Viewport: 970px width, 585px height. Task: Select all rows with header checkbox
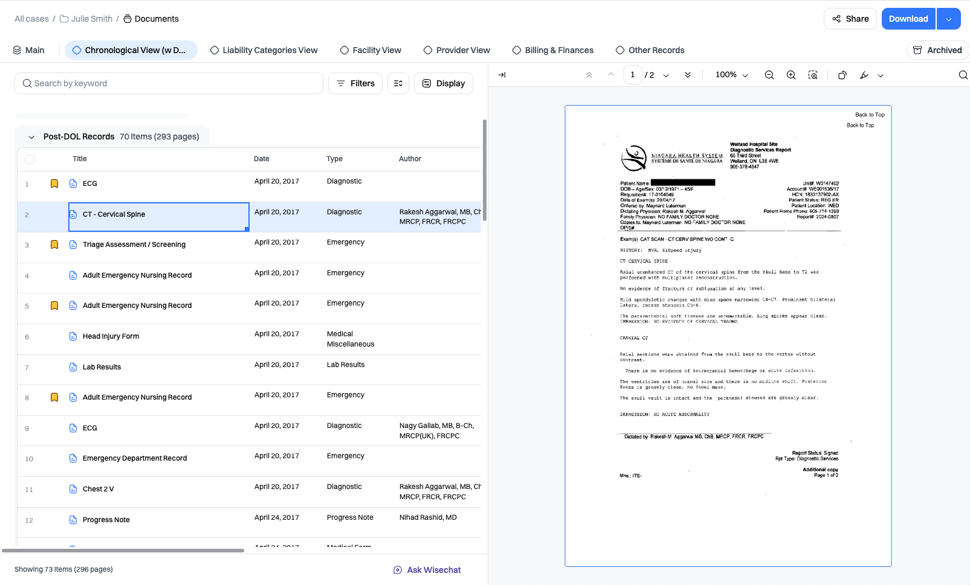tap(30, 159)
